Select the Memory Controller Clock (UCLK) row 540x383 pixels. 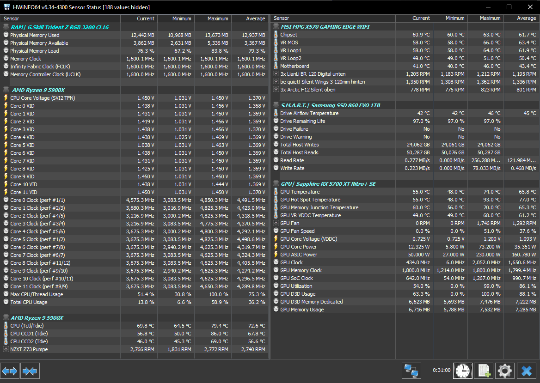click(135, 74)
